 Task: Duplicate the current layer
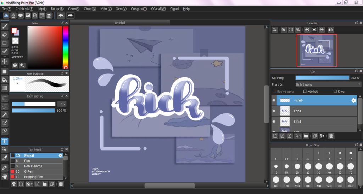315,136
